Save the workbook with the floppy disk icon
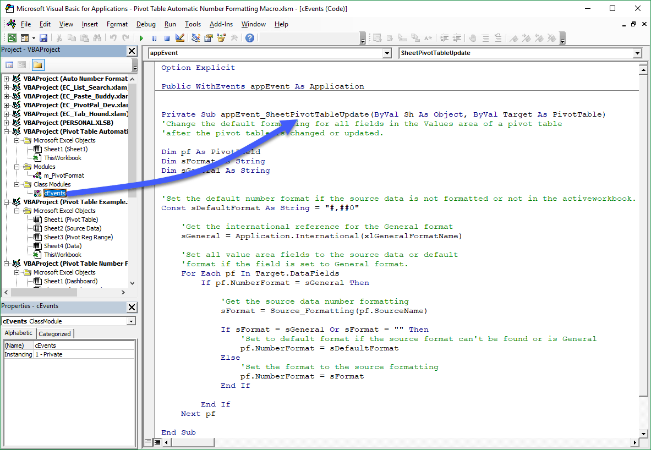 (43, 38)
